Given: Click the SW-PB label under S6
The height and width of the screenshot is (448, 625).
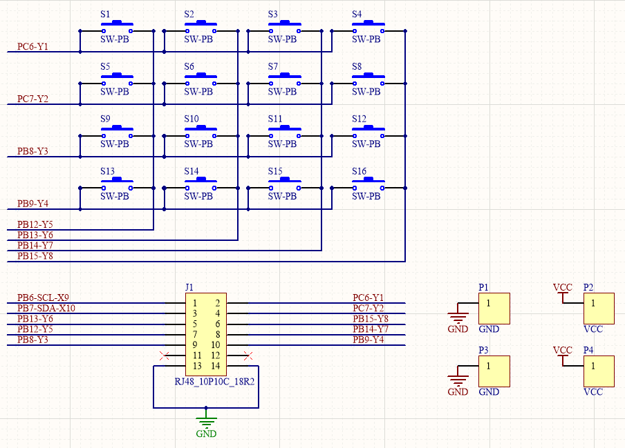Looking at the screenshot, I should click(x=198, y=92).
